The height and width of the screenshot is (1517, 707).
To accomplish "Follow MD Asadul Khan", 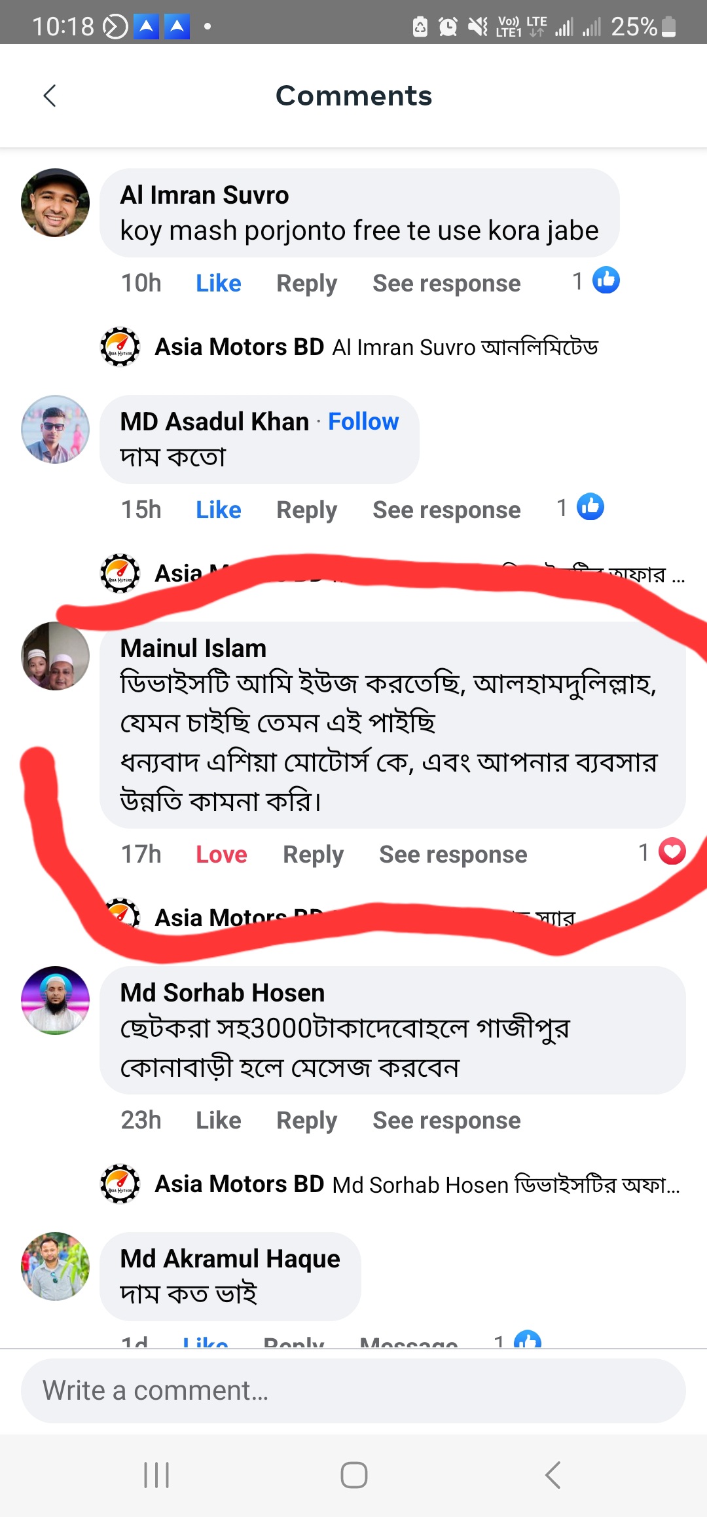I will [x=363, y=421].
